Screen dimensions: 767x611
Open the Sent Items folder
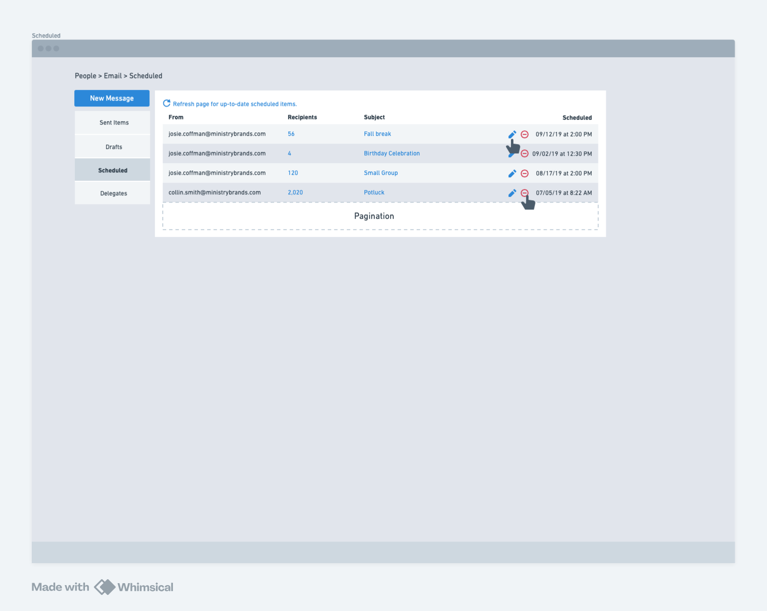point(112,123)
